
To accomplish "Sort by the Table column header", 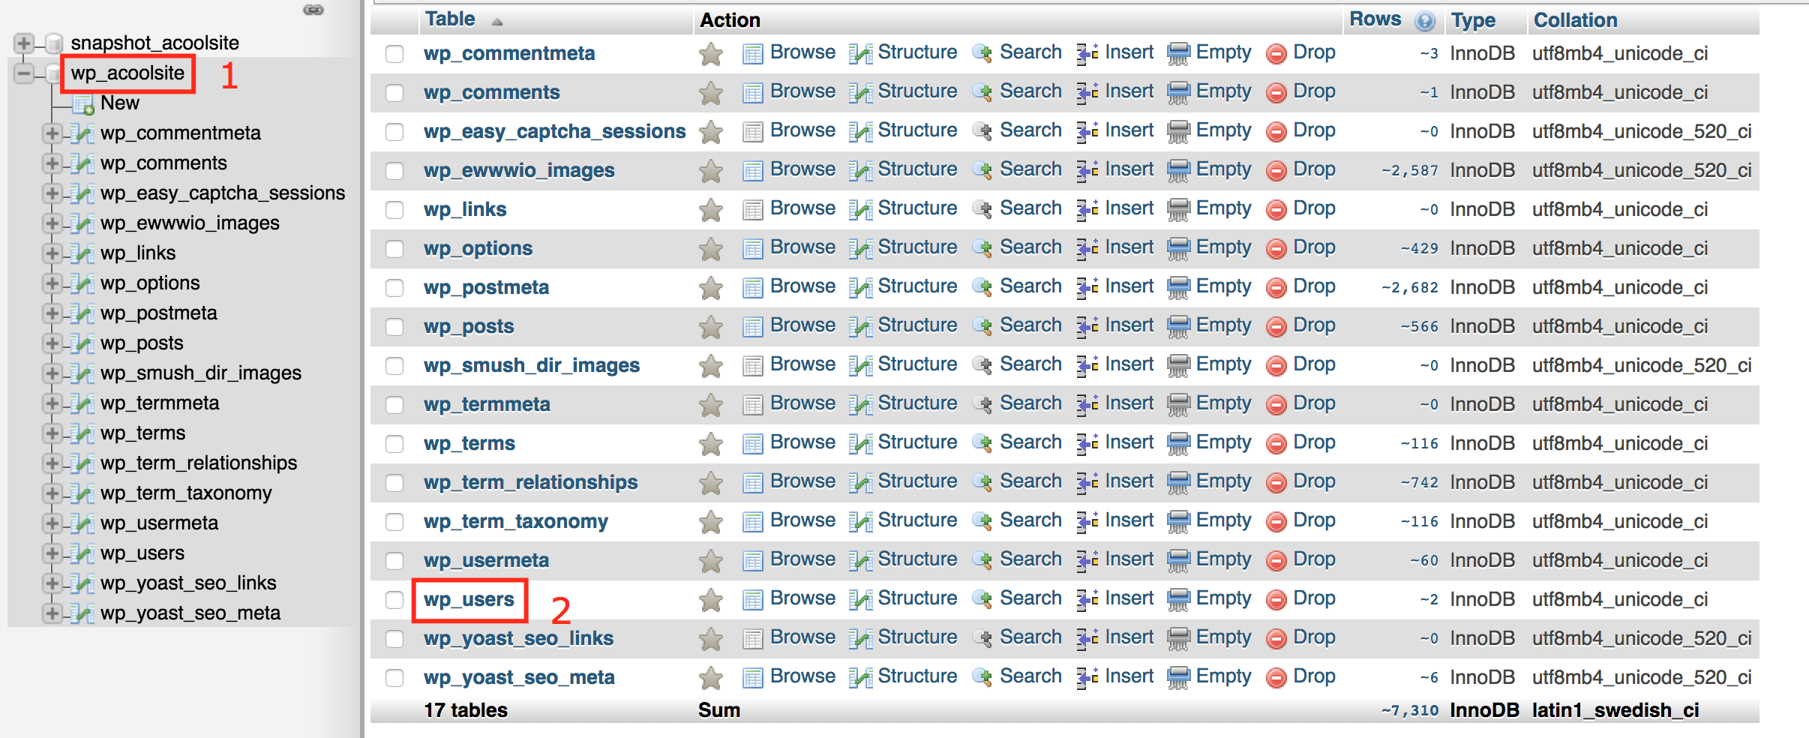I will click(x=450, y=19).
